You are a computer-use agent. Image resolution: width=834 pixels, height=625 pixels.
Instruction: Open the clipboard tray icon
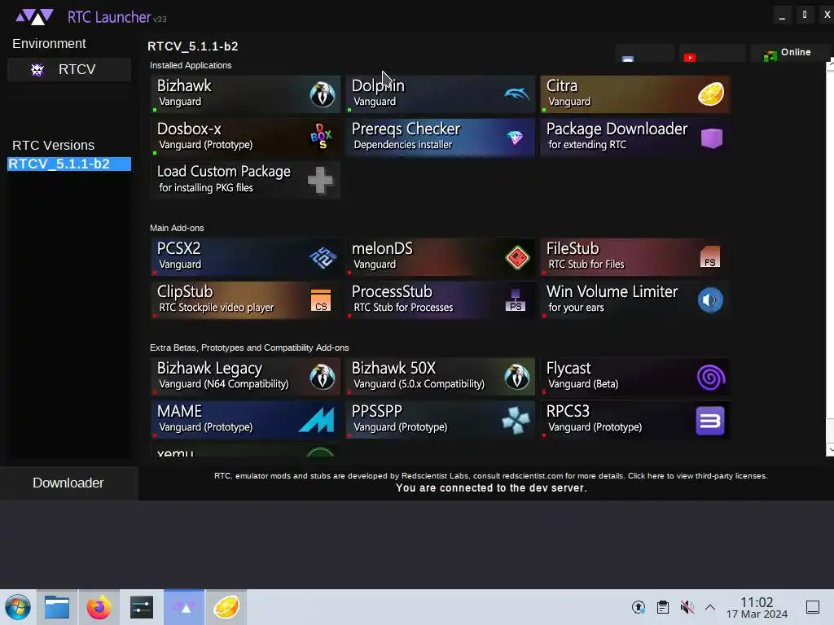coord(663,607)
